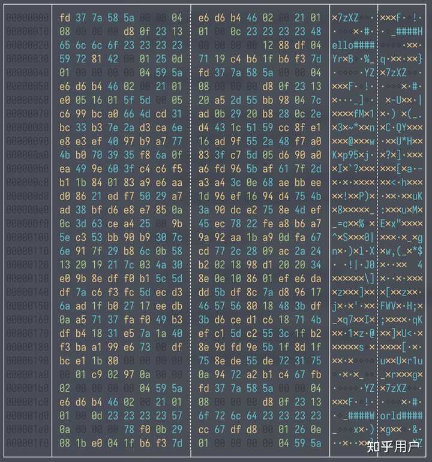
Task: Click byte 'e6' in row 00000000
Action: click(203, 18)
